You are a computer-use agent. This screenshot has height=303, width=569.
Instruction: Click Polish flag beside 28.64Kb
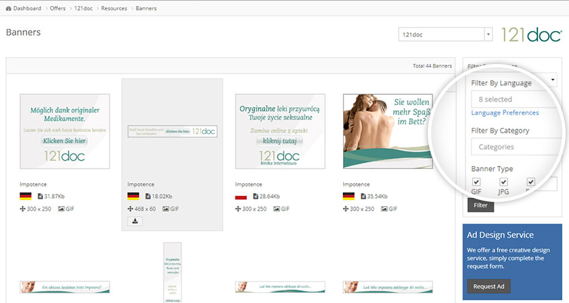(241, 196)
